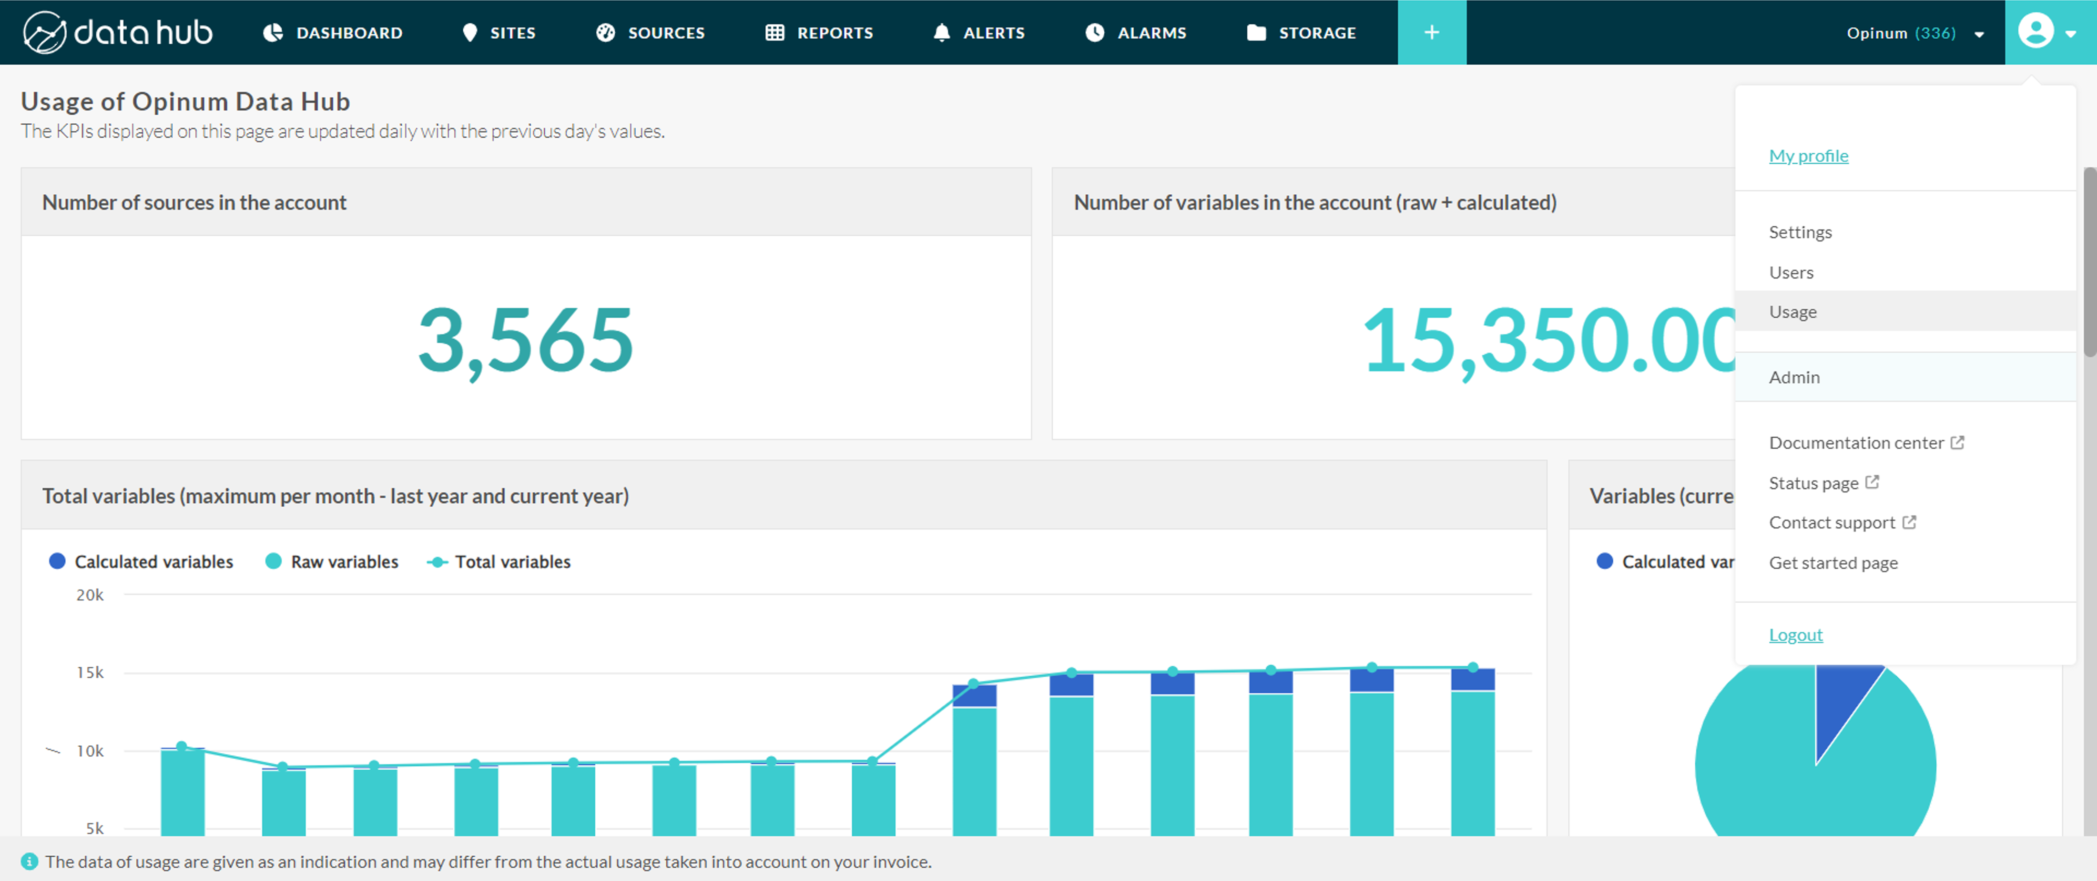Open SOURCES in the navigation bar
2097x881 pixels.
651,32
